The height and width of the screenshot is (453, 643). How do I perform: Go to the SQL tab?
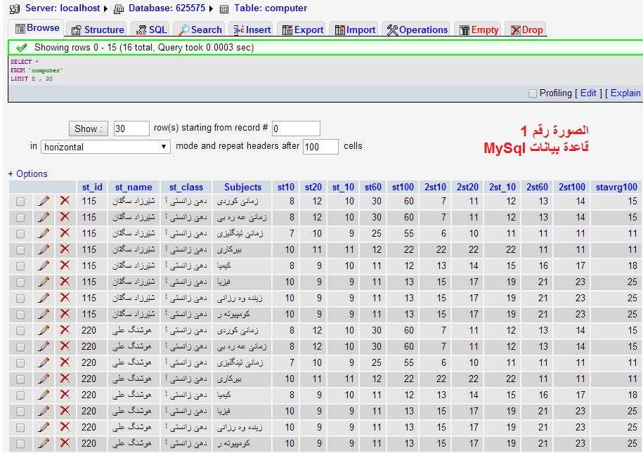click(151, 30)
